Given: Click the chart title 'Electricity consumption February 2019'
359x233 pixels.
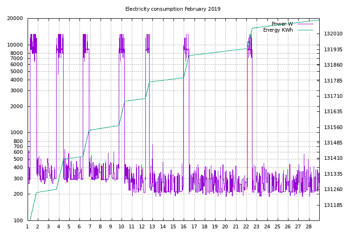Looking at the screenshot, I should (172, 9).
